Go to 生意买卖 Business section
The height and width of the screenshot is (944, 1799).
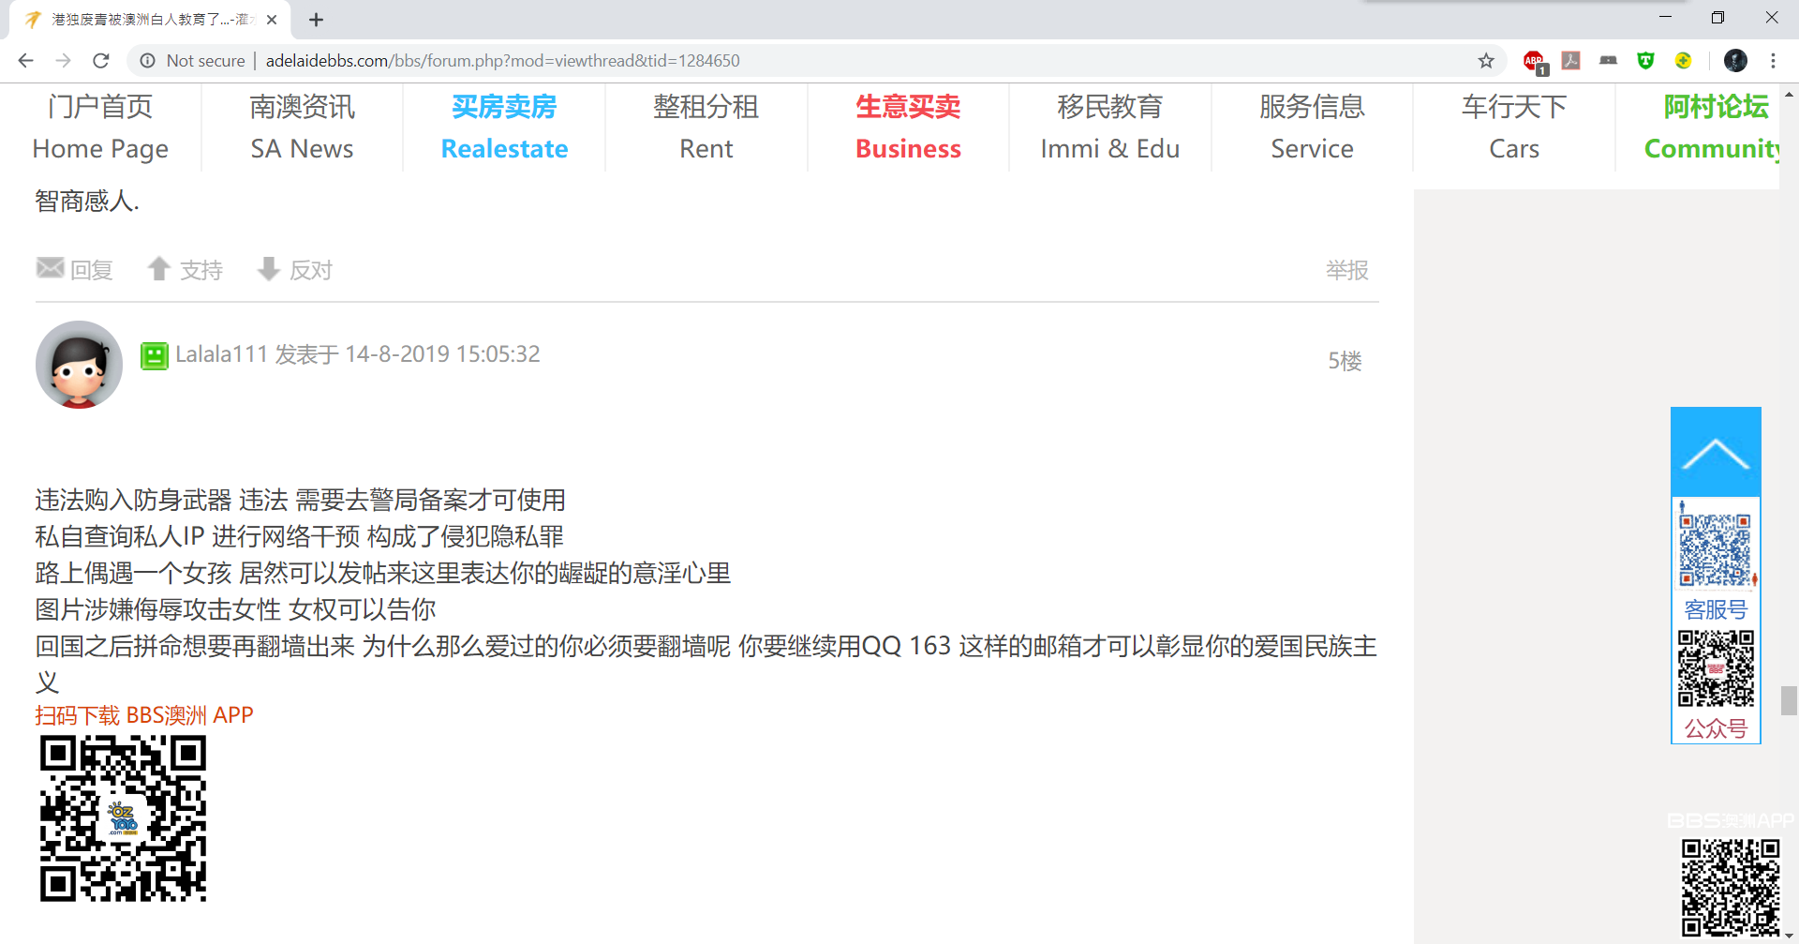908,127
